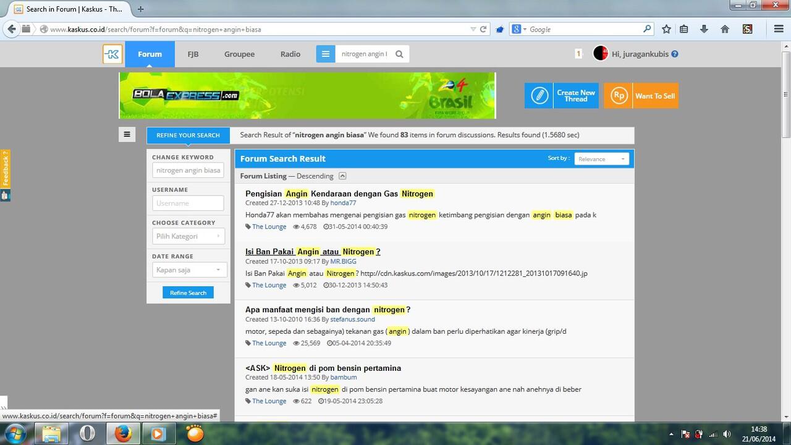The image size is (791, 445).
Task: Select the FJB tab
Action: [x=193, y=54]
